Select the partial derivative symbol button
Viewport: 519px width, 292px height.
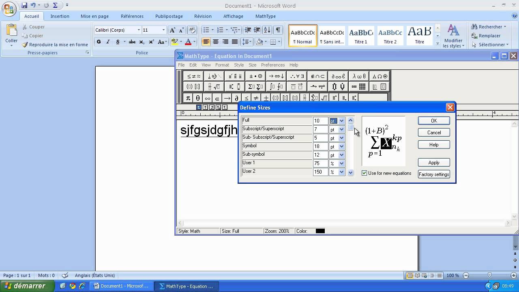(236, 97)
